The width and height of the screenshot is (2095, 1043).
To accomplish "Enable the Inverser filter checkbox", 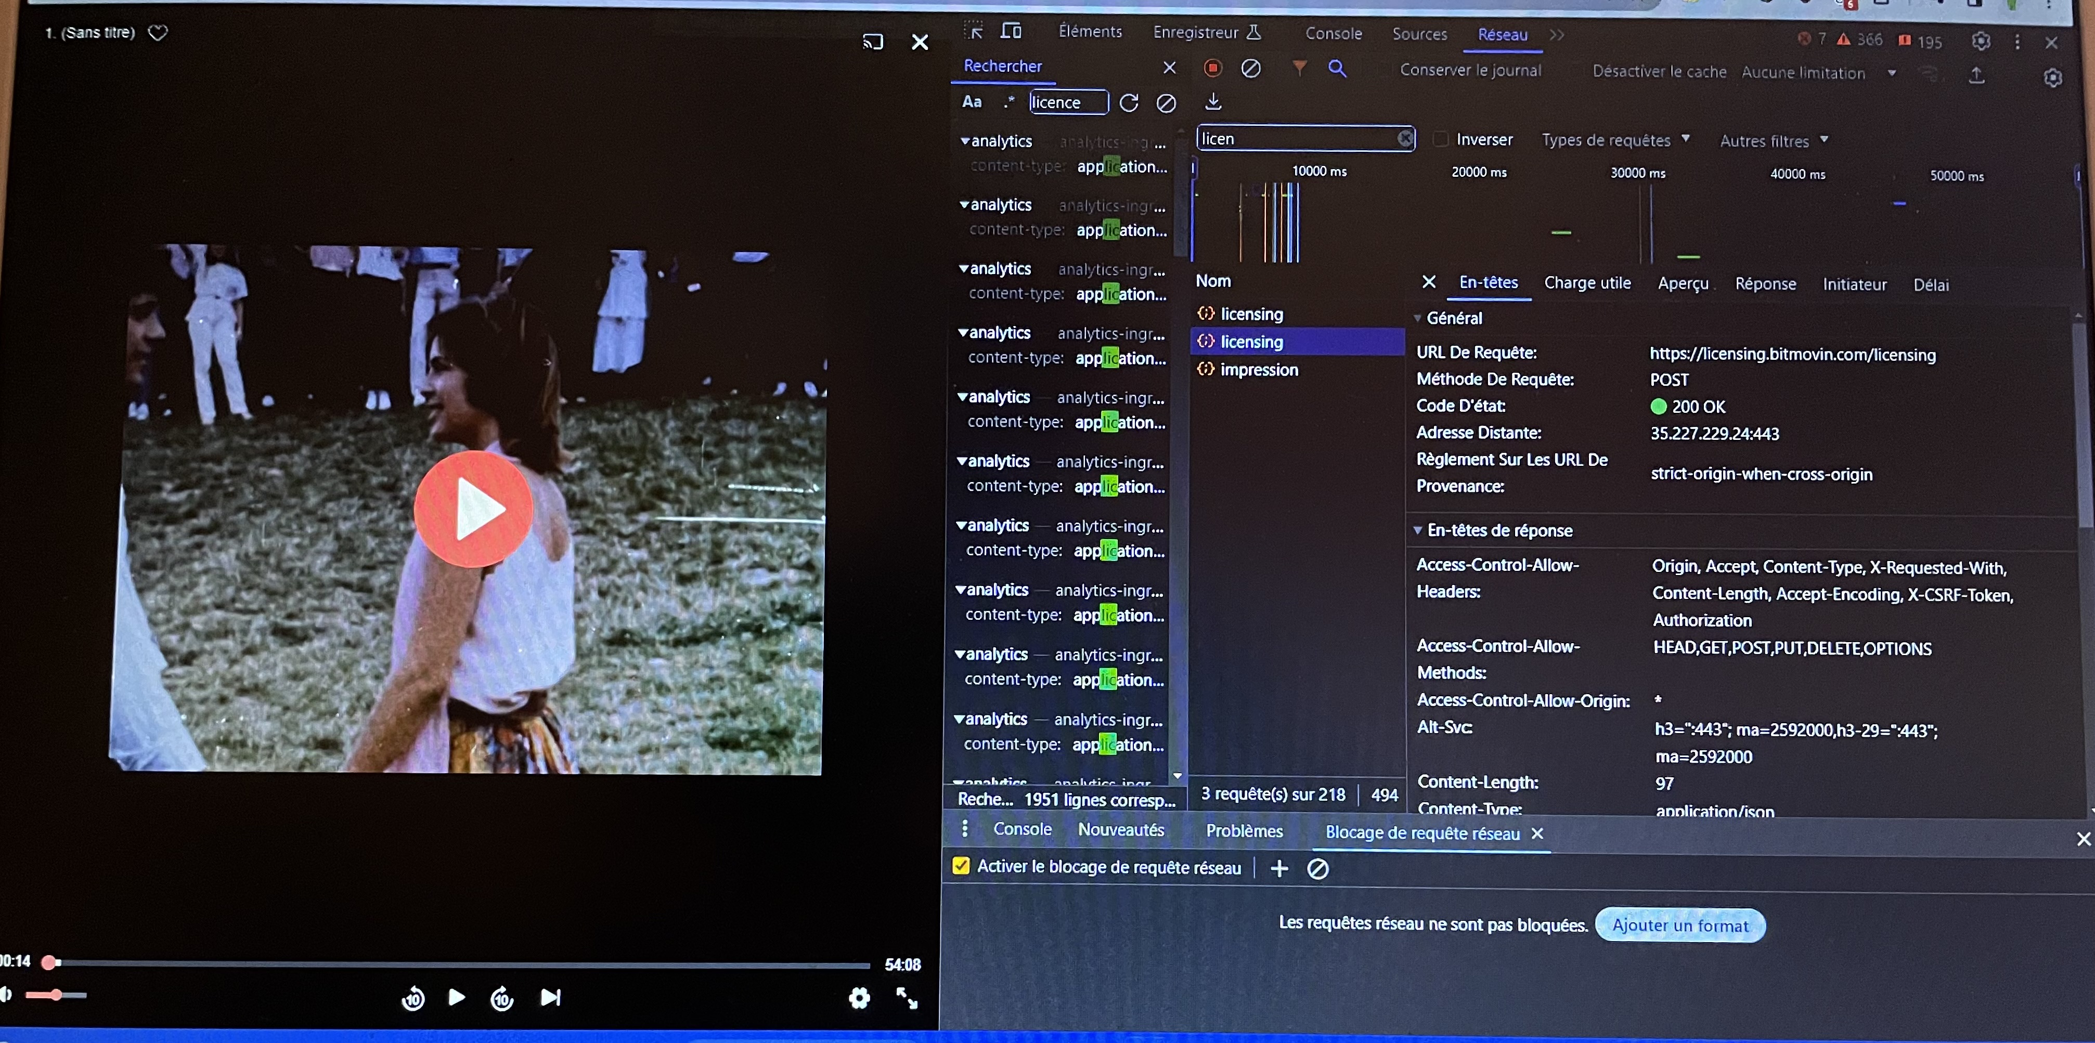I will (1440, 139).
